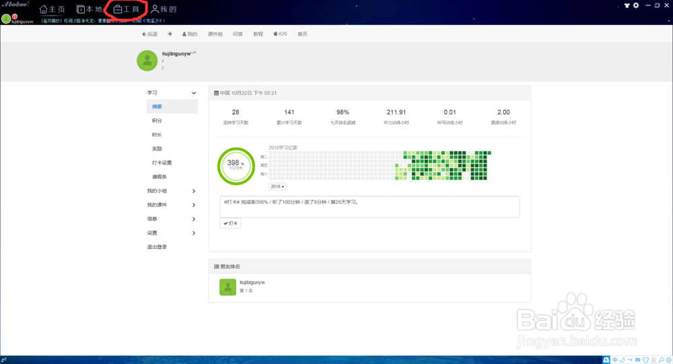Viewport: 673px width, 364px height.
Task: Open the soft keyboard icon in IME bar
Action: 638,360
